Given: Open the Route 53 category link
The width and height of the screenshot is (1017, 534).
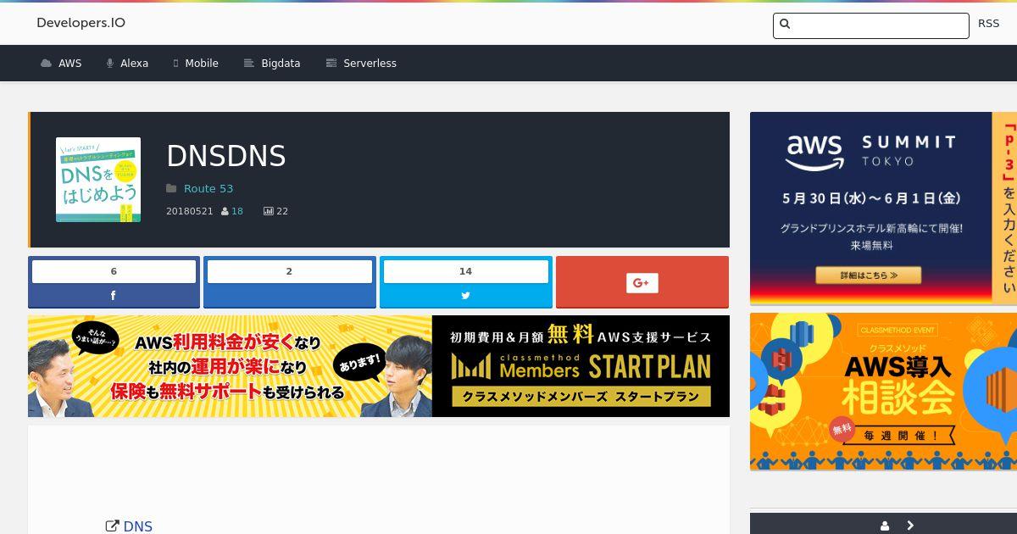Looking at the screenshot, I should tap(208, 188).
